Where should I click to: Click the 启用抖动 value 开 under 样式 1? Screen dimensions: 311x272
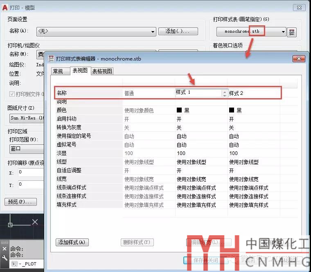pyautogui.click(x=179, y=119)
